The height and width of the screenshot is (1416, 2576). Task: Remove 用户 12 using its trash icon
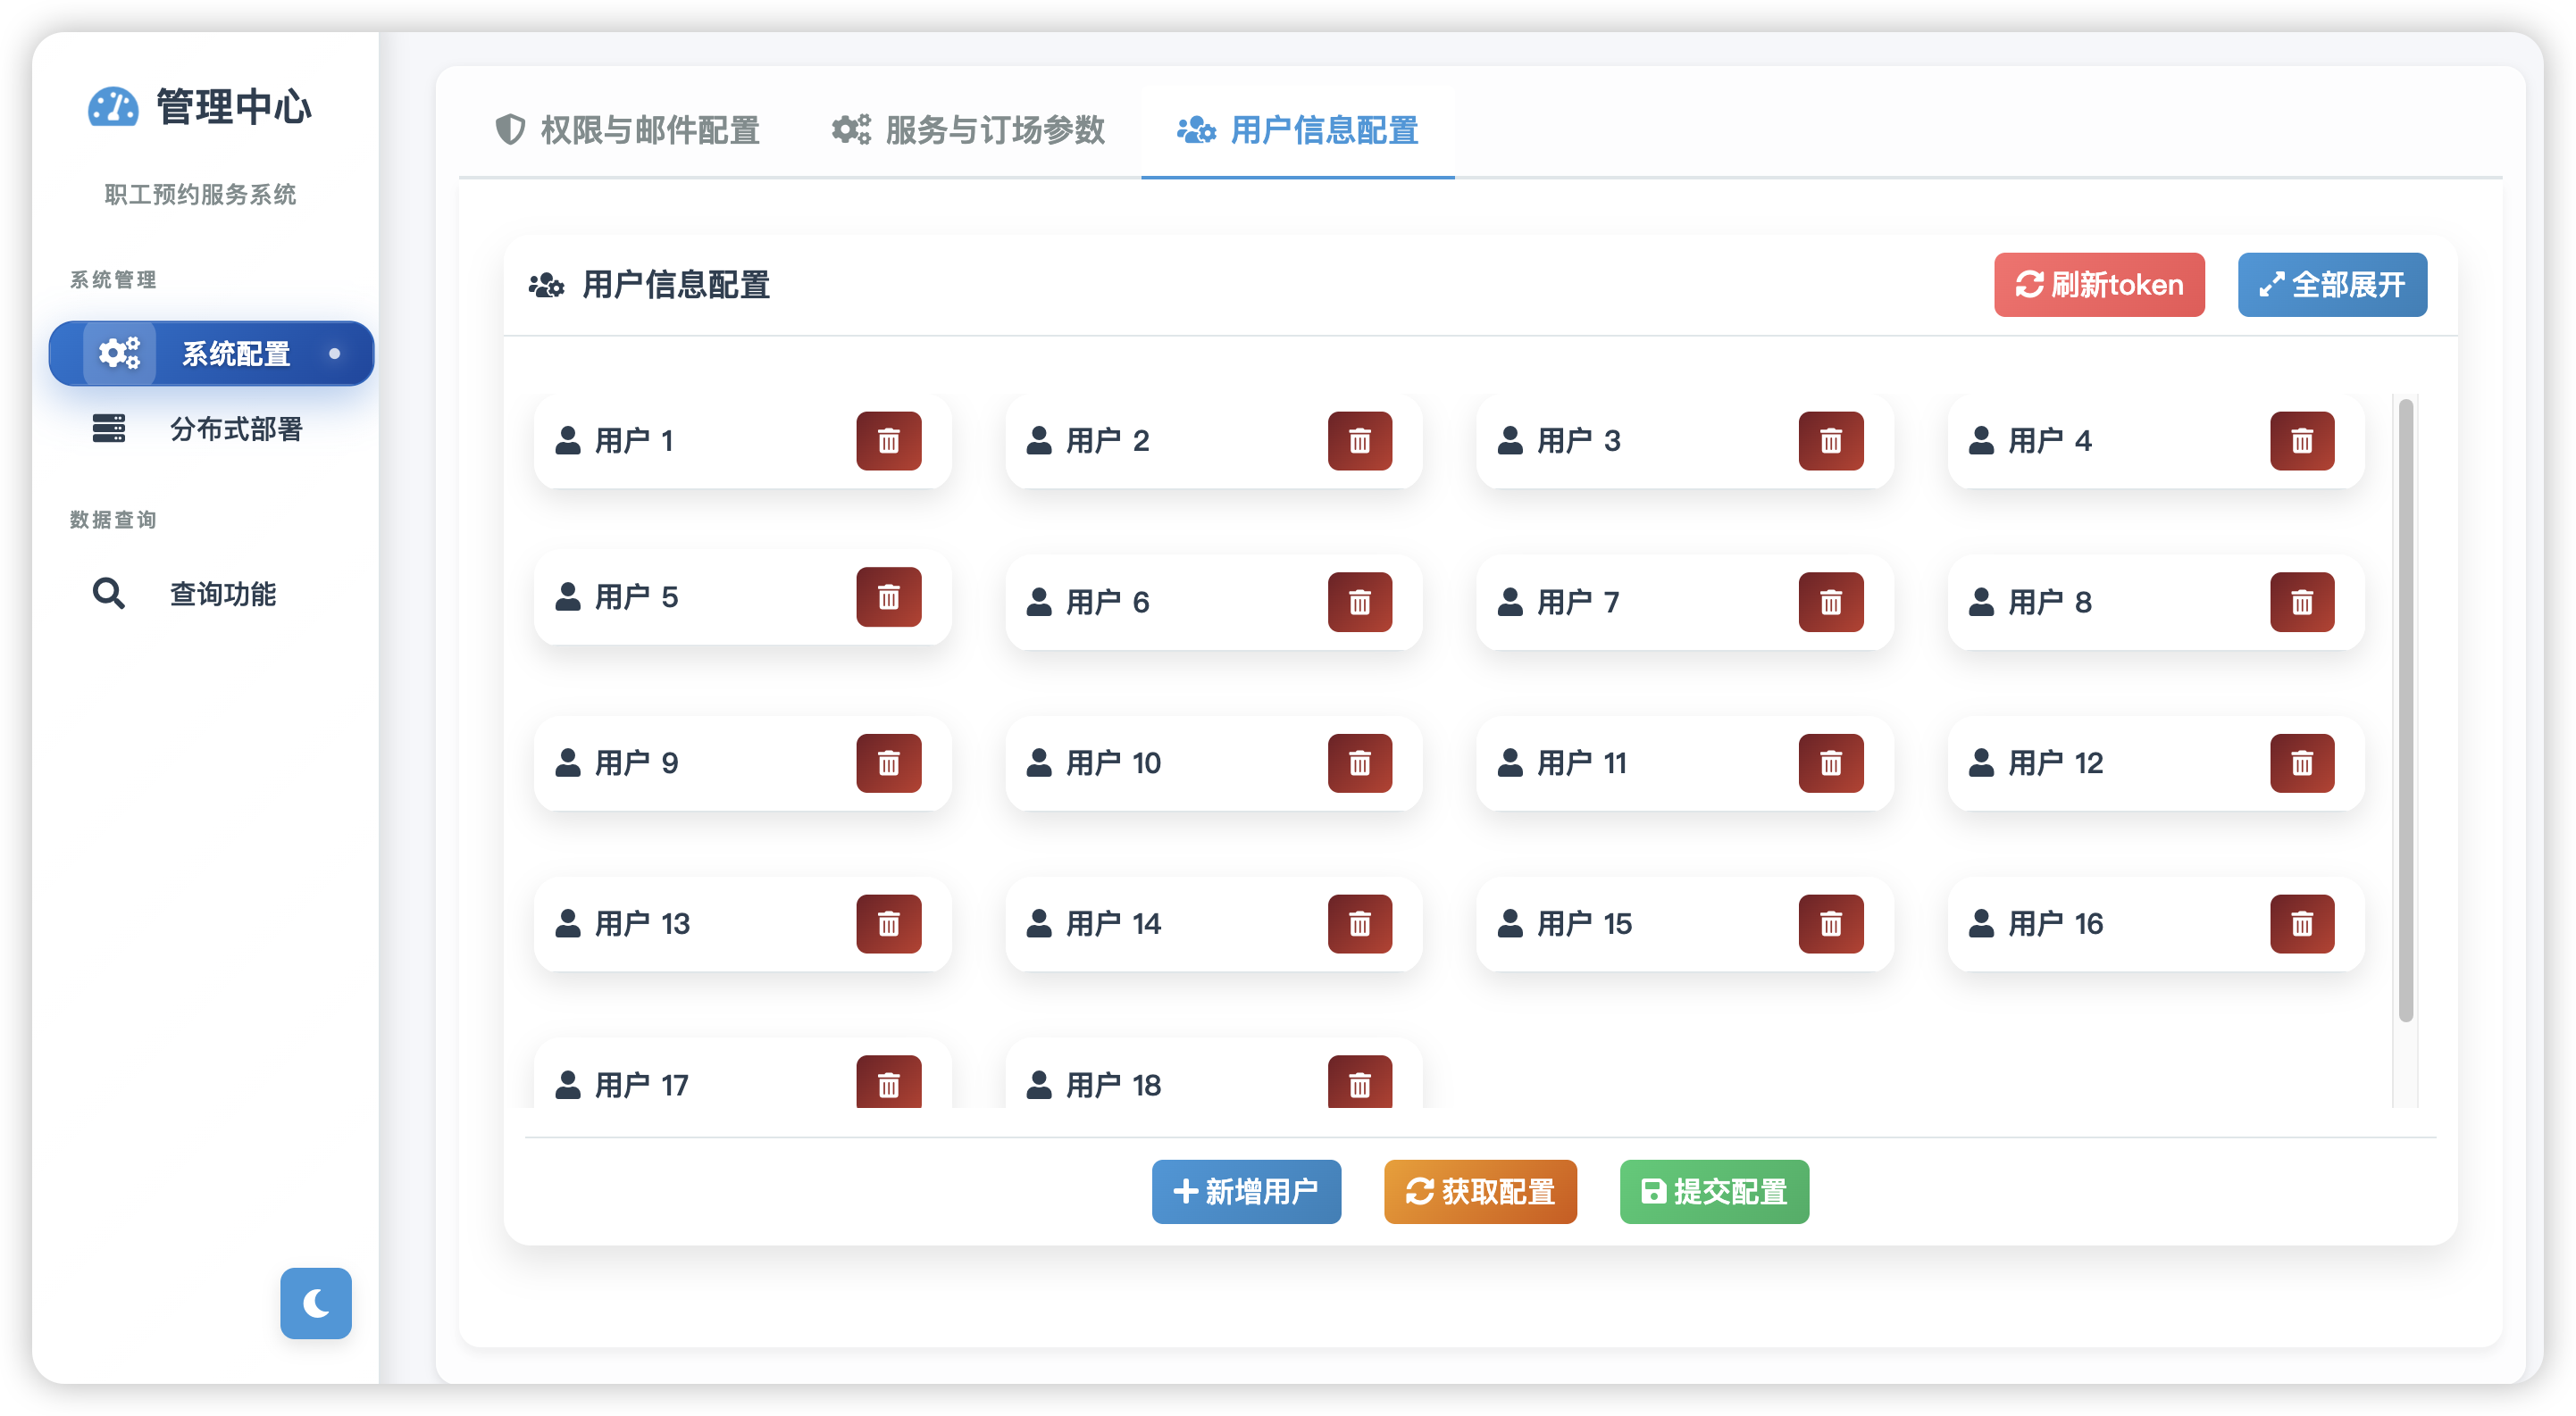(2301, 763)
